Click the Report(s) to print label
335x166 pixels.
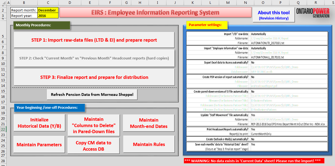(x=239, y=134)
